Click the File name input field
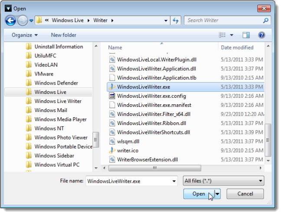Viewport: 282px width, 215px height. point(128,181)
